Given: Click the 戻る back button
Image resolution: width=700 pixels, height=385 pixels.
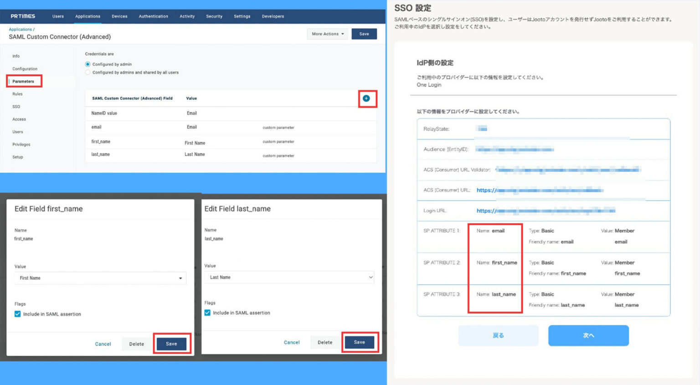Looking at the screenshot, I should tap(498, 335).
